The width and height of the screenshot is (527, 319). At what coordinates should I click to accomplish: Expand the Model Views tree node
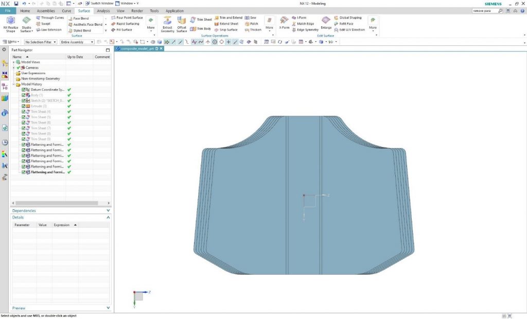[13, 62]
